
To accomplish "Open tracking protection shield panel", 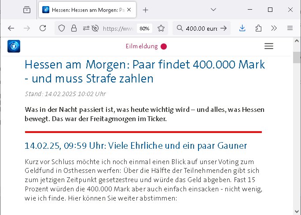I will point(62,28).
